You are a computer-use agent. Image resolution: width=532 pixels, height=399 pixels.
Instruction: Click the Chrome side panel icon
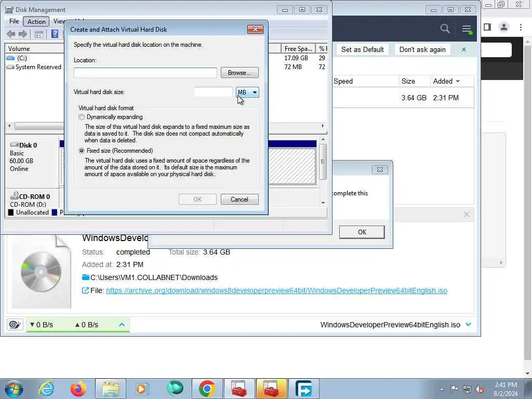click(487, 27)
